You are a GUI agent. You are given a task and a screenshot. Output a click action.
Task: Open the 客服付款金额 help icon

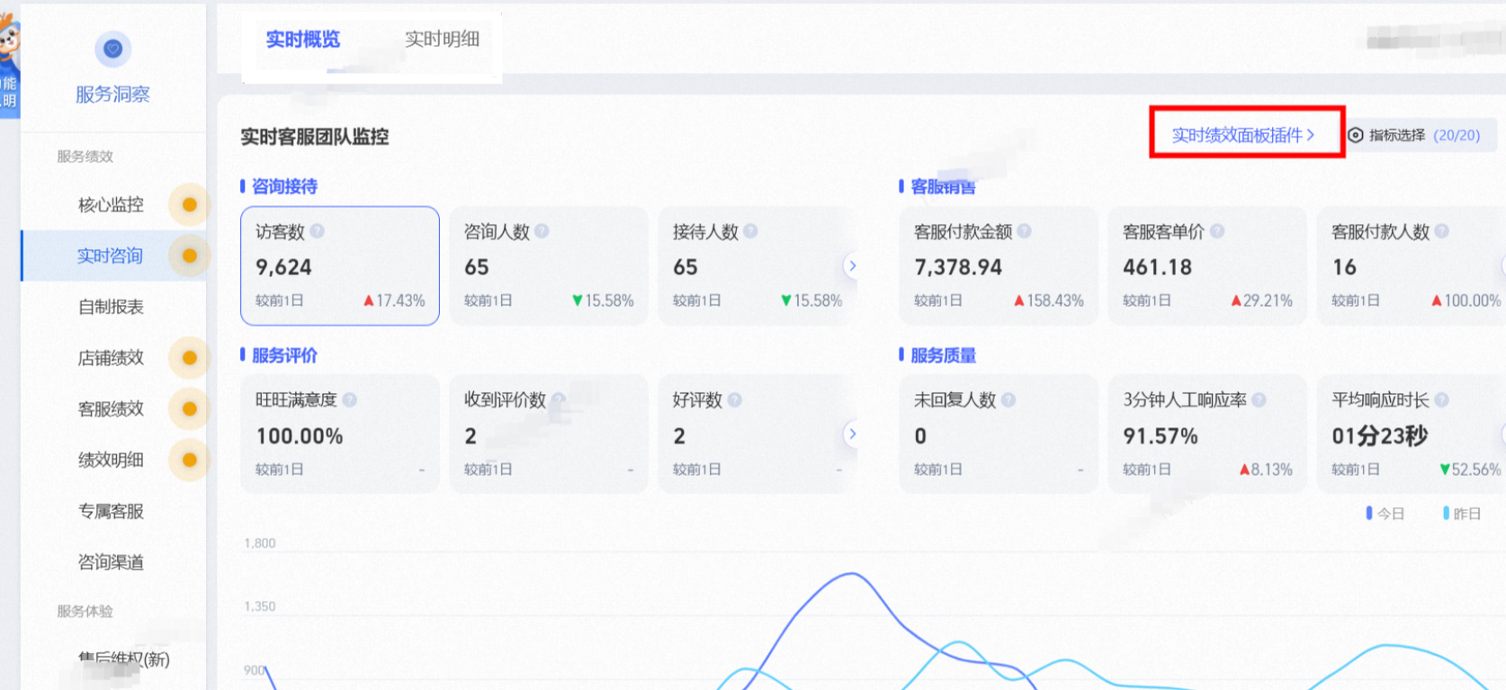1024,231
